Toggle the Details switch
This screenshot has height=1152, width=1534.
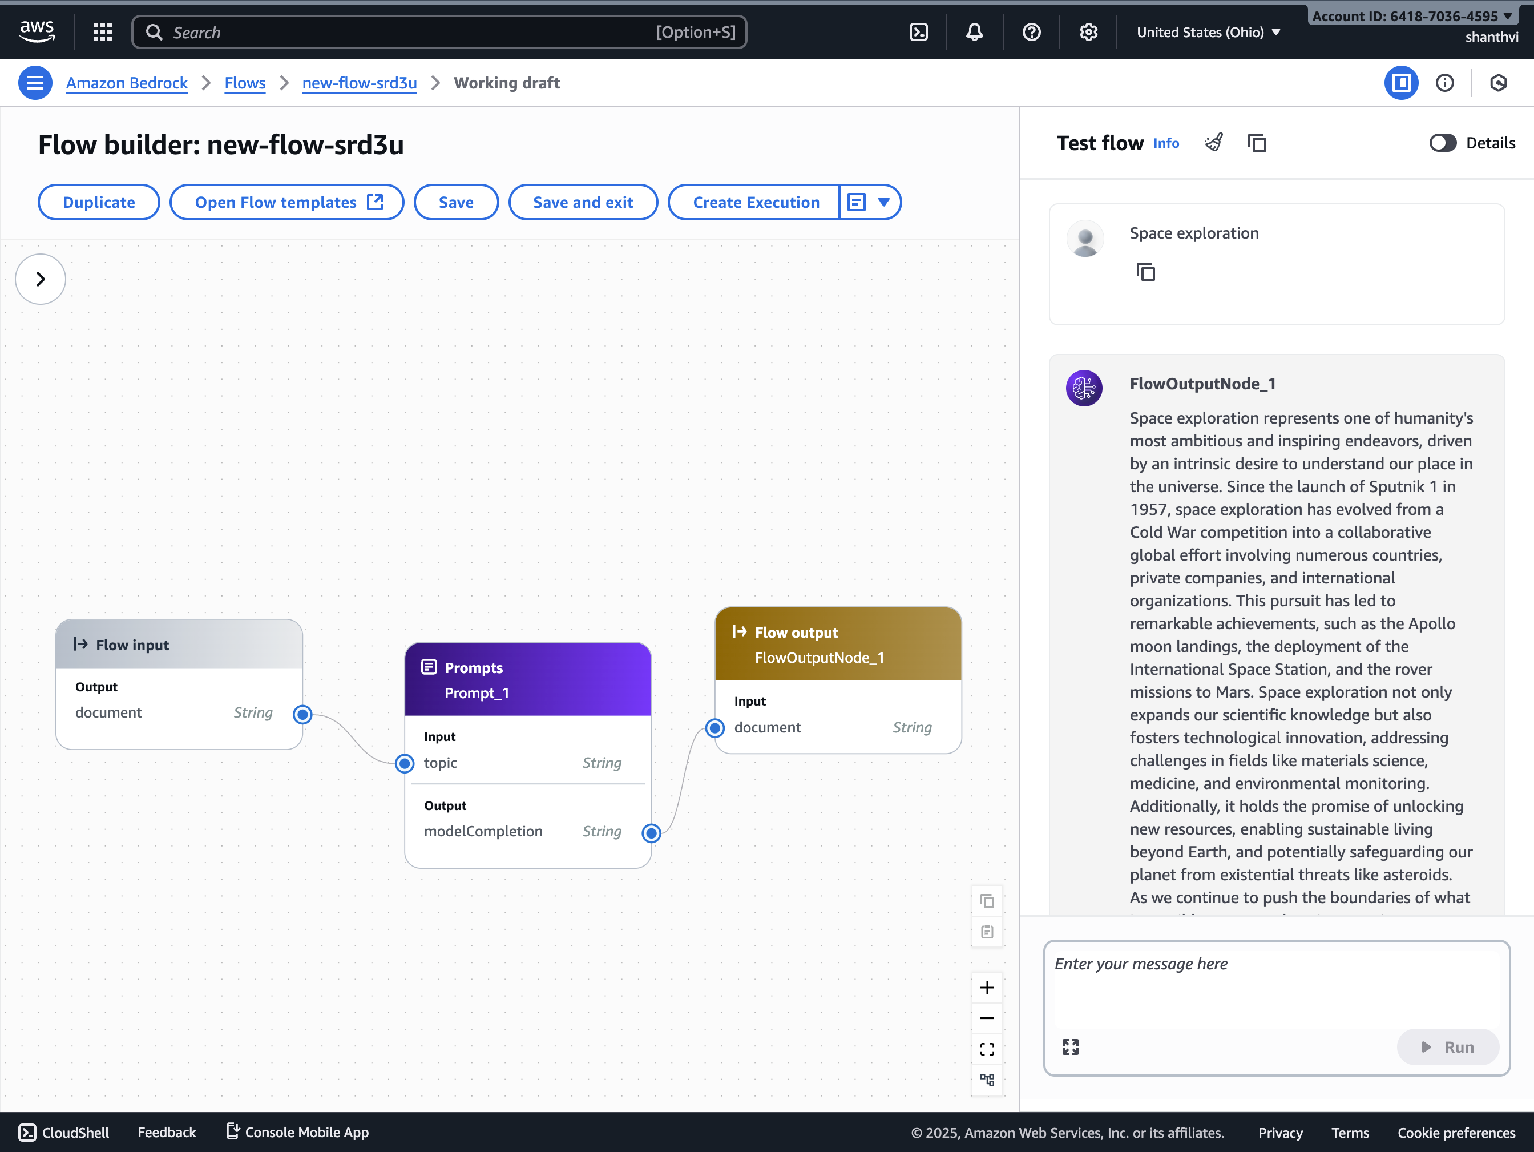pos(1443,143)
